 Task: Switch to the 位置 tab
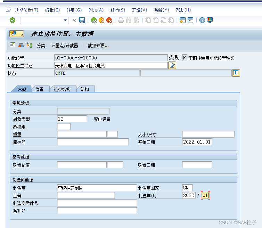pos(40,89)
